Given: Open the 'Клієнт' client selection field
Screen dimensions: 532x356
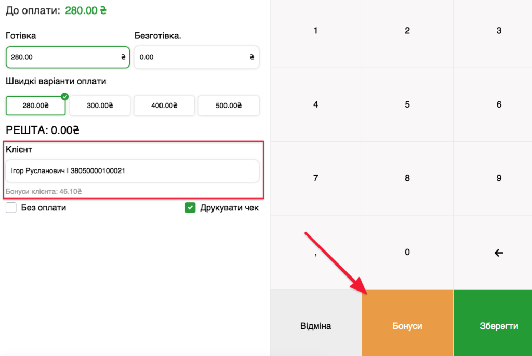Looking at the screenshot, I should 132,170.
